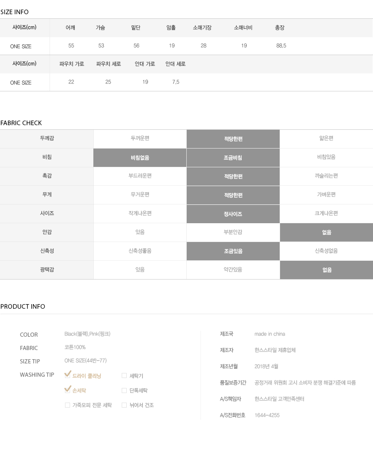Select the 한스스타일 고객만족센터 text
Screen dimensions: 373x451
(x=279, y=399)
